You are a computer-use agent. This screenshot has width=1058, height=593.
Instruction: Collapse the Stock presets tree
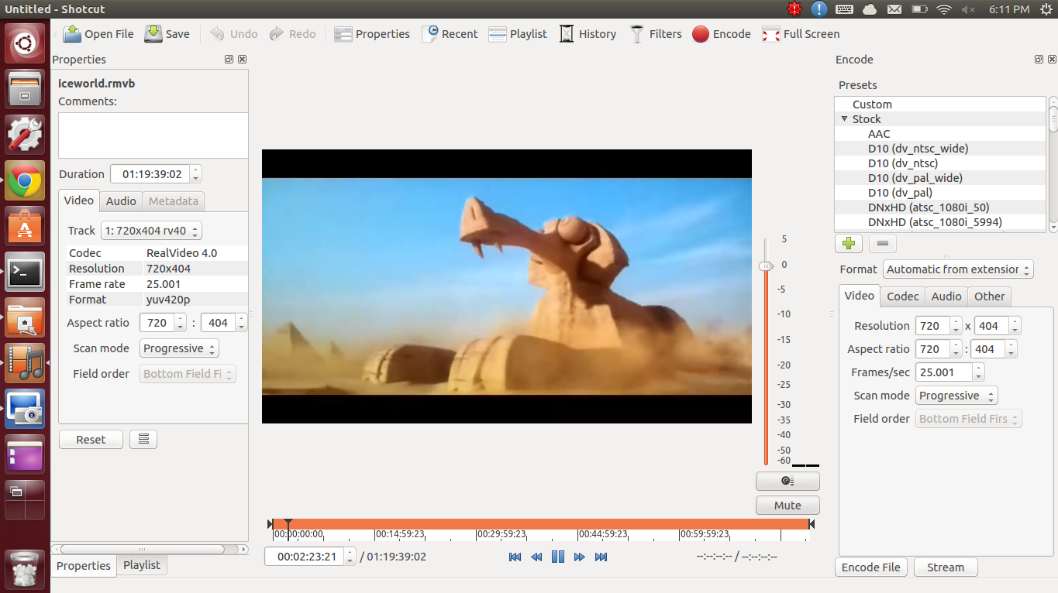click(x=844, y=119)
